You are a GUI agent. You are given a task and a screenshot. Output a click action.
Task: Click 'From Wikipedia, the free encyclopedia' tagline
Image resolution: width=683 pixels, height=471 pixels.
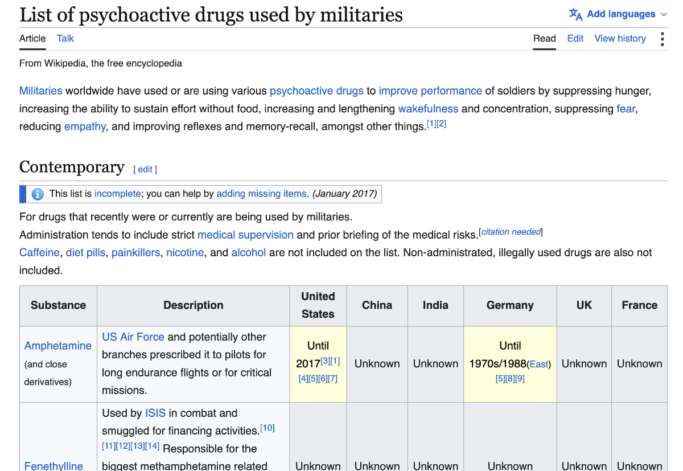point(101,63)
